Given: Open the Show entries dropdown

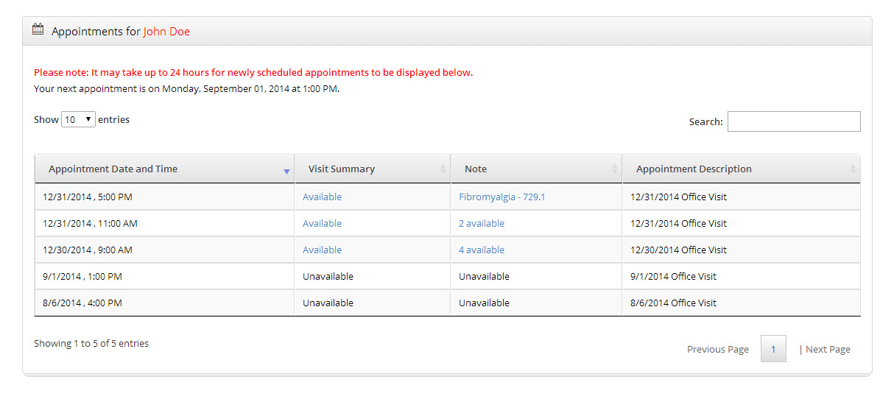Looking at the screenshot, I should click(x=78, y=119).
